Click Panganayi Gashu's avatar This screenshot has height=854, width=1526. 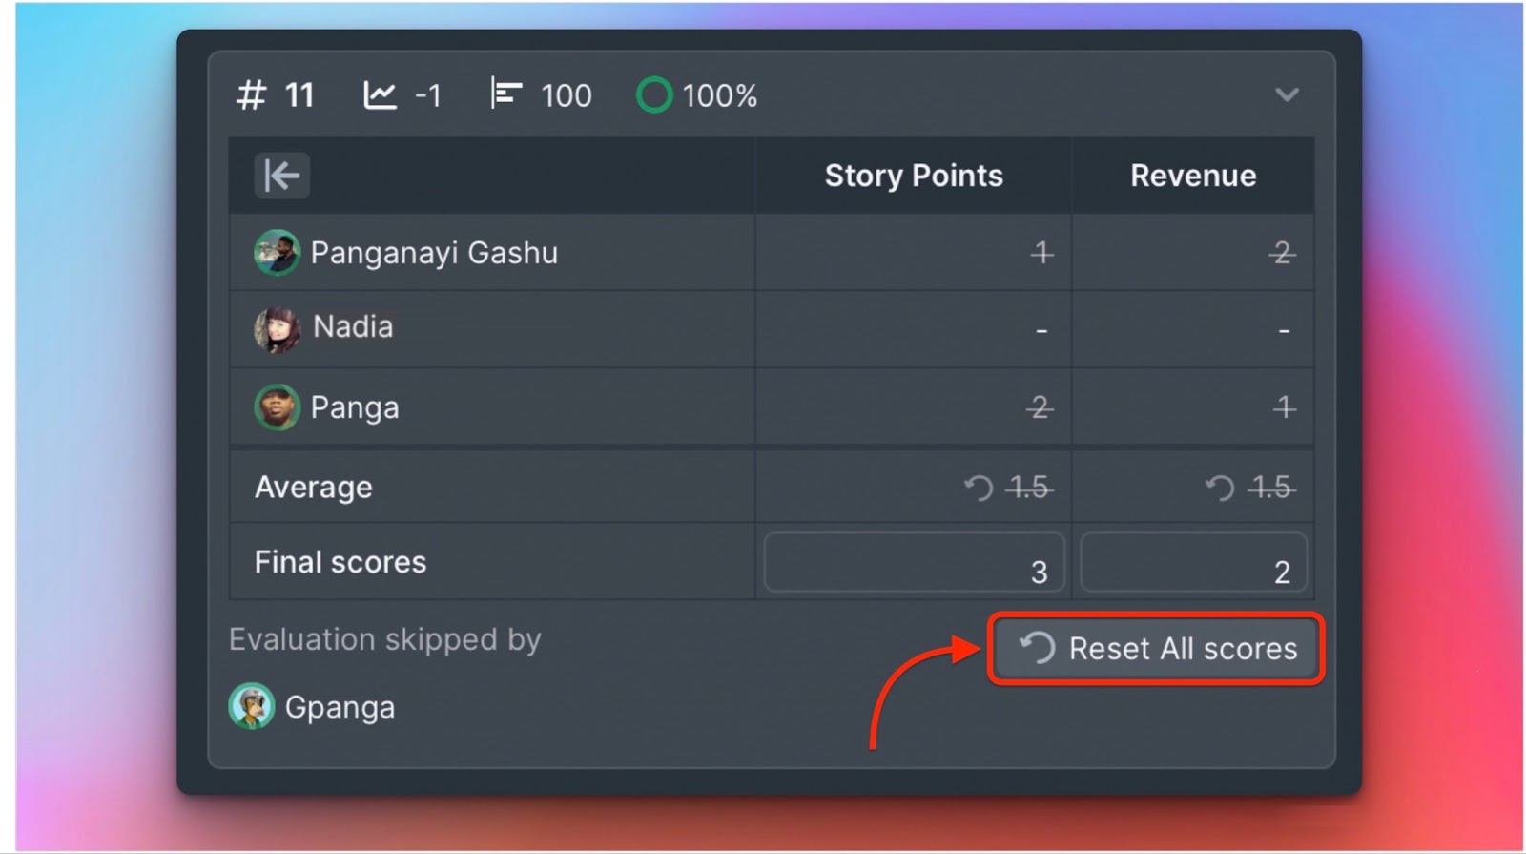pos(277,253)
